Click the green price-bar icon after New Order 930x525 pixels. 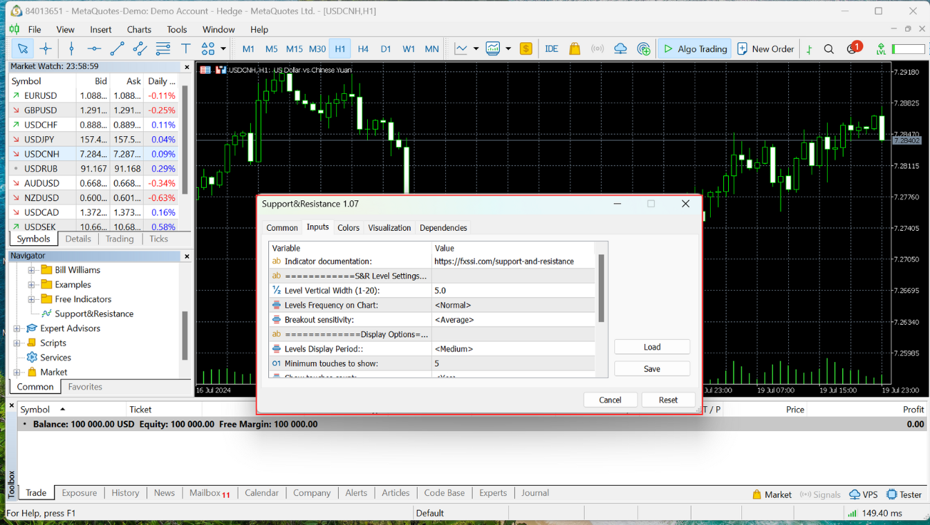coord(809,48)
